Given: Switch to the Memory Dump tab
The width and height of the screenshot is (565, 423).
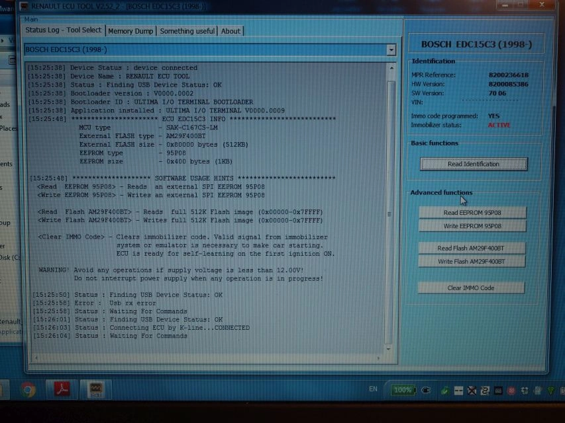Looking at the screenshot, I should pyautogui.click(x=130, y=31).
